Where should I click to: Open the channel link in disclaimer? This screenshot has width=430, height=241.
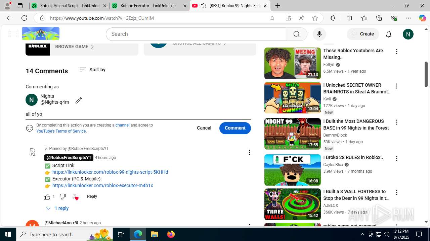point(122,125)
